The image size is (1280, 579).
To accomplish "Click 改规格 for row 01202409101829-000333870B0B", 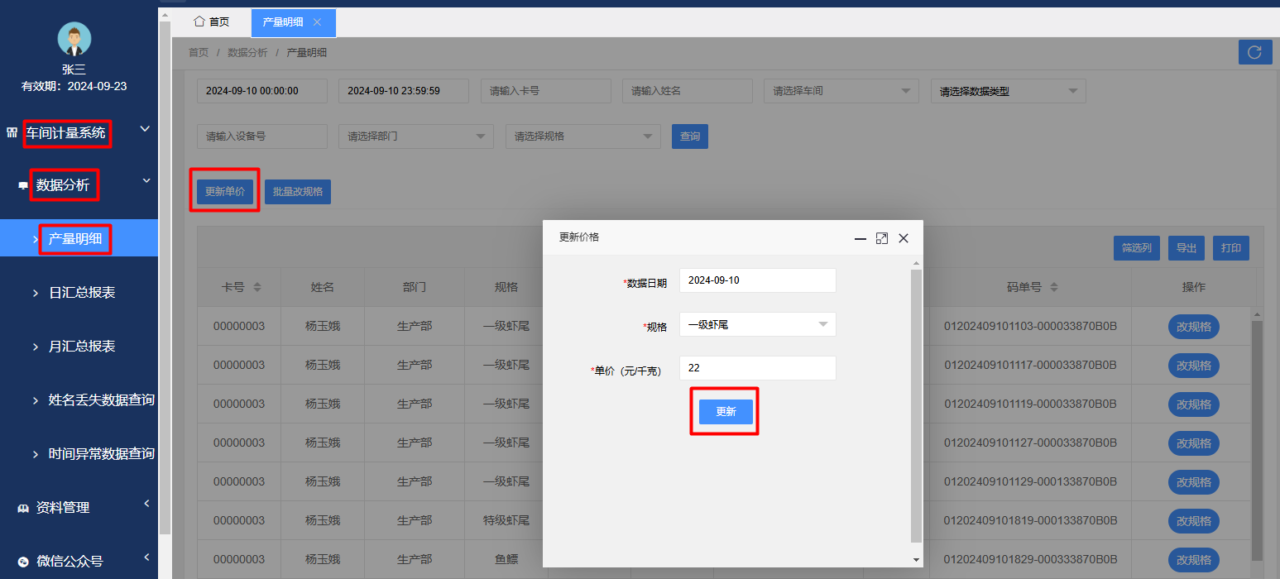I will coord(1193,560).
